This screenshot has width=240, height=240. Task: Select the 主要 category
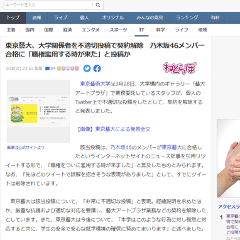[x=11, y=30]
